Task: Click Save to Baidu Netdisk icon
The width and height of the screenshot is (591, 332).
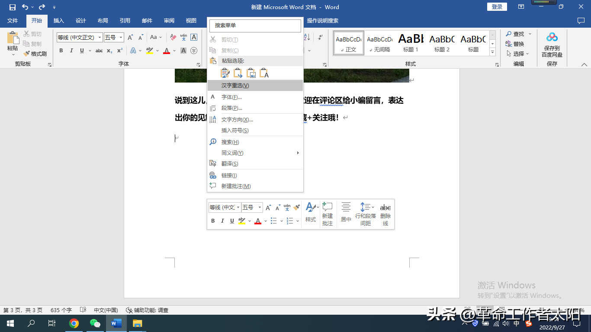Action: (x=552, y=45)
